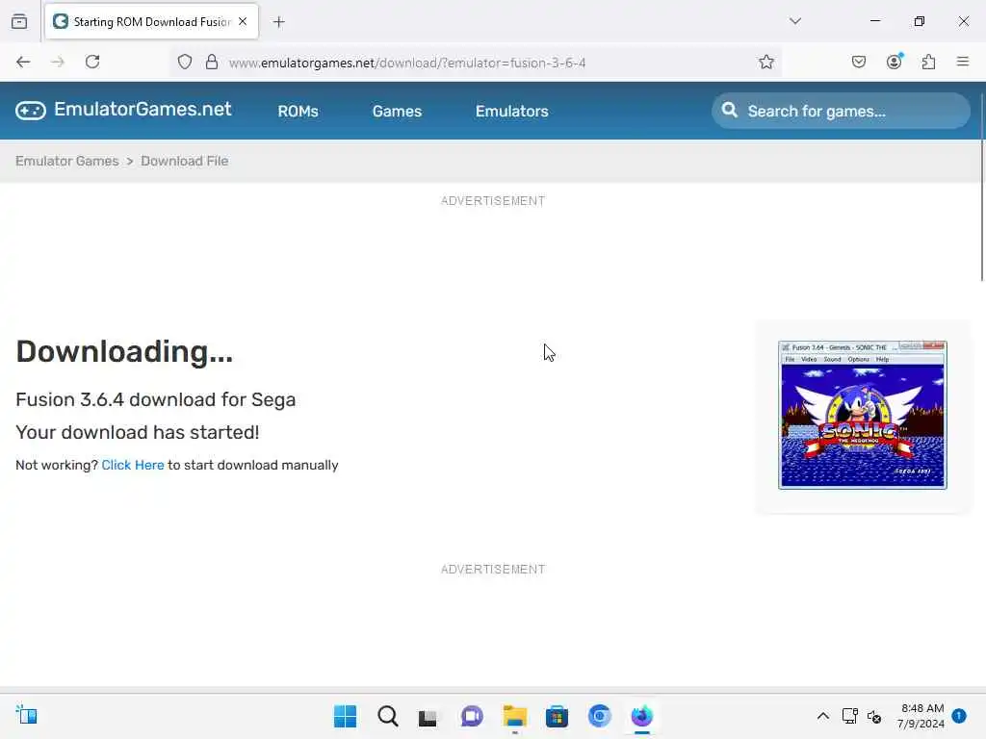Open the clock showing 8:48 AM

(921, 716)
